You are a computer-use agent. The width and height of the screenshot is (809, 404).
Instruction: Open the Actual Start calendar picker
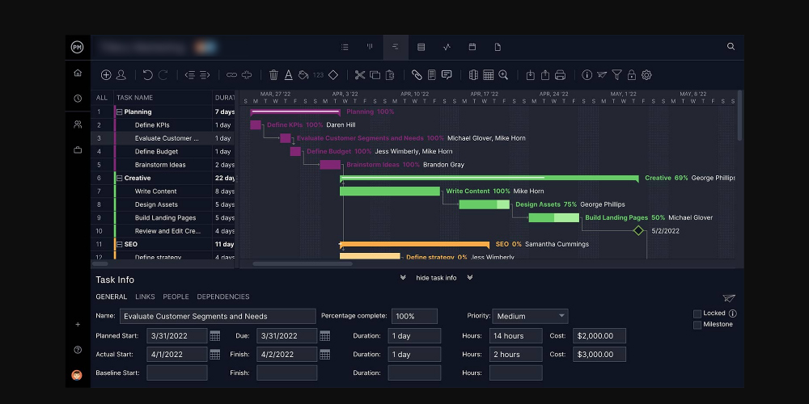point(215,355)
